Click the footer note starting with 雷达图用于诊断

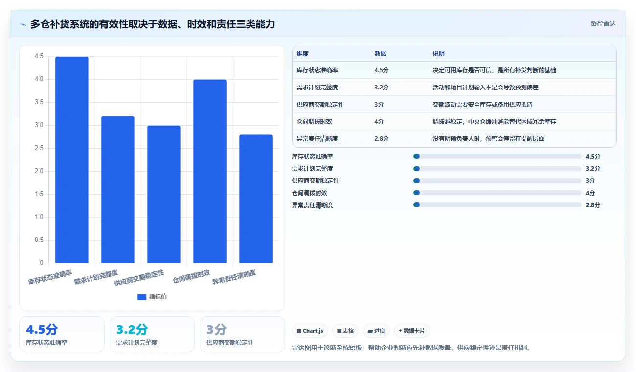point(411,348)
